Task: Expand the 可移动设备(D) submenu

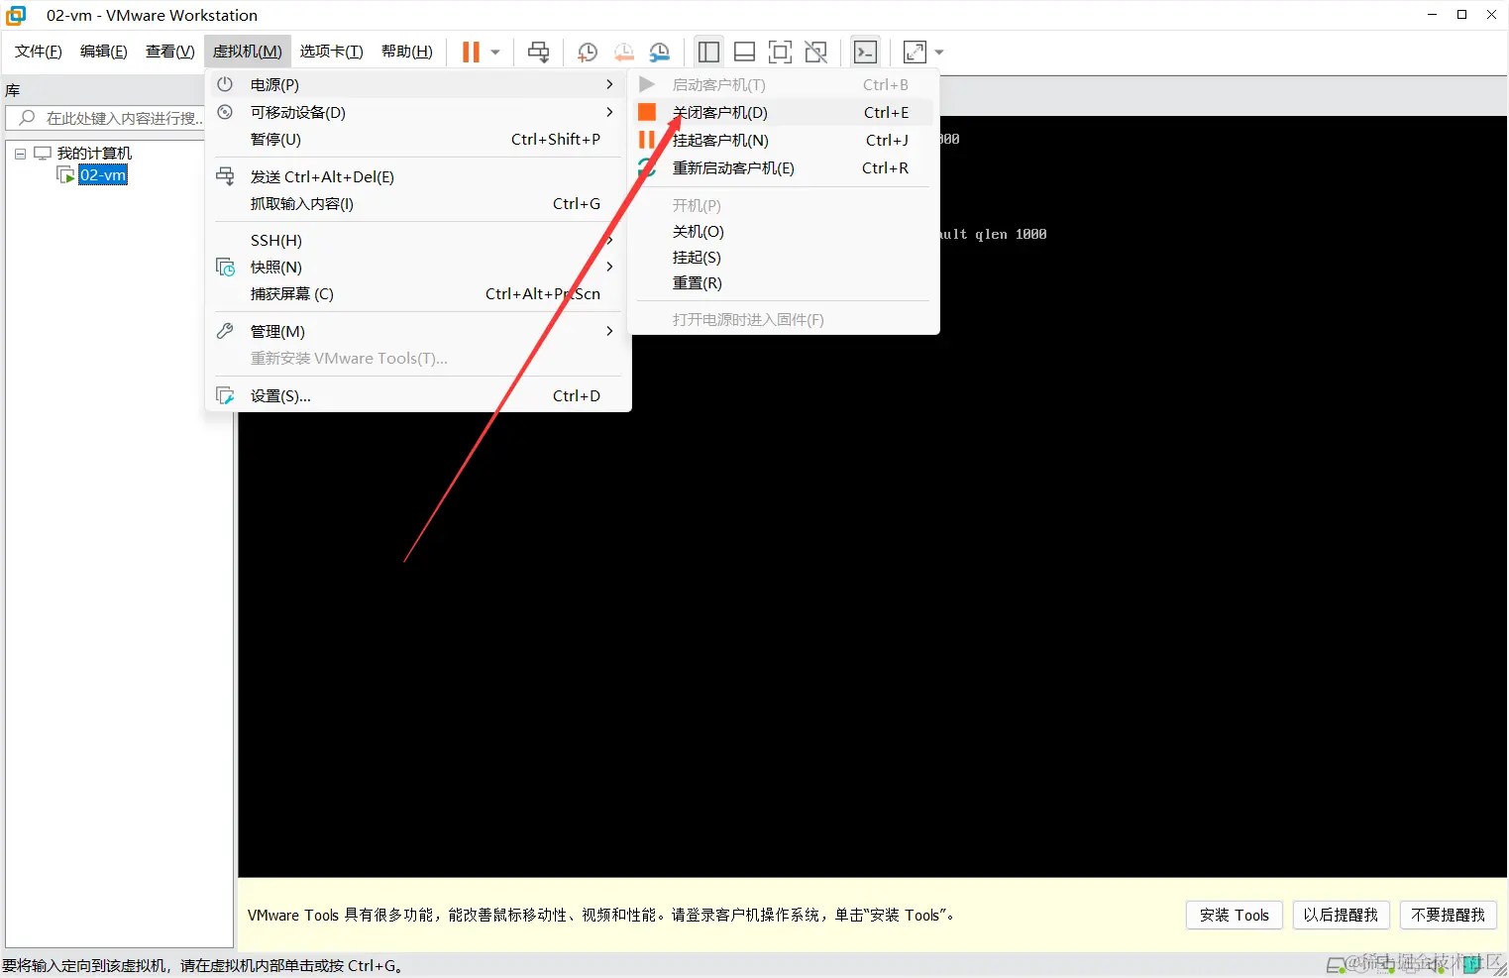Action: coord(417,112)
